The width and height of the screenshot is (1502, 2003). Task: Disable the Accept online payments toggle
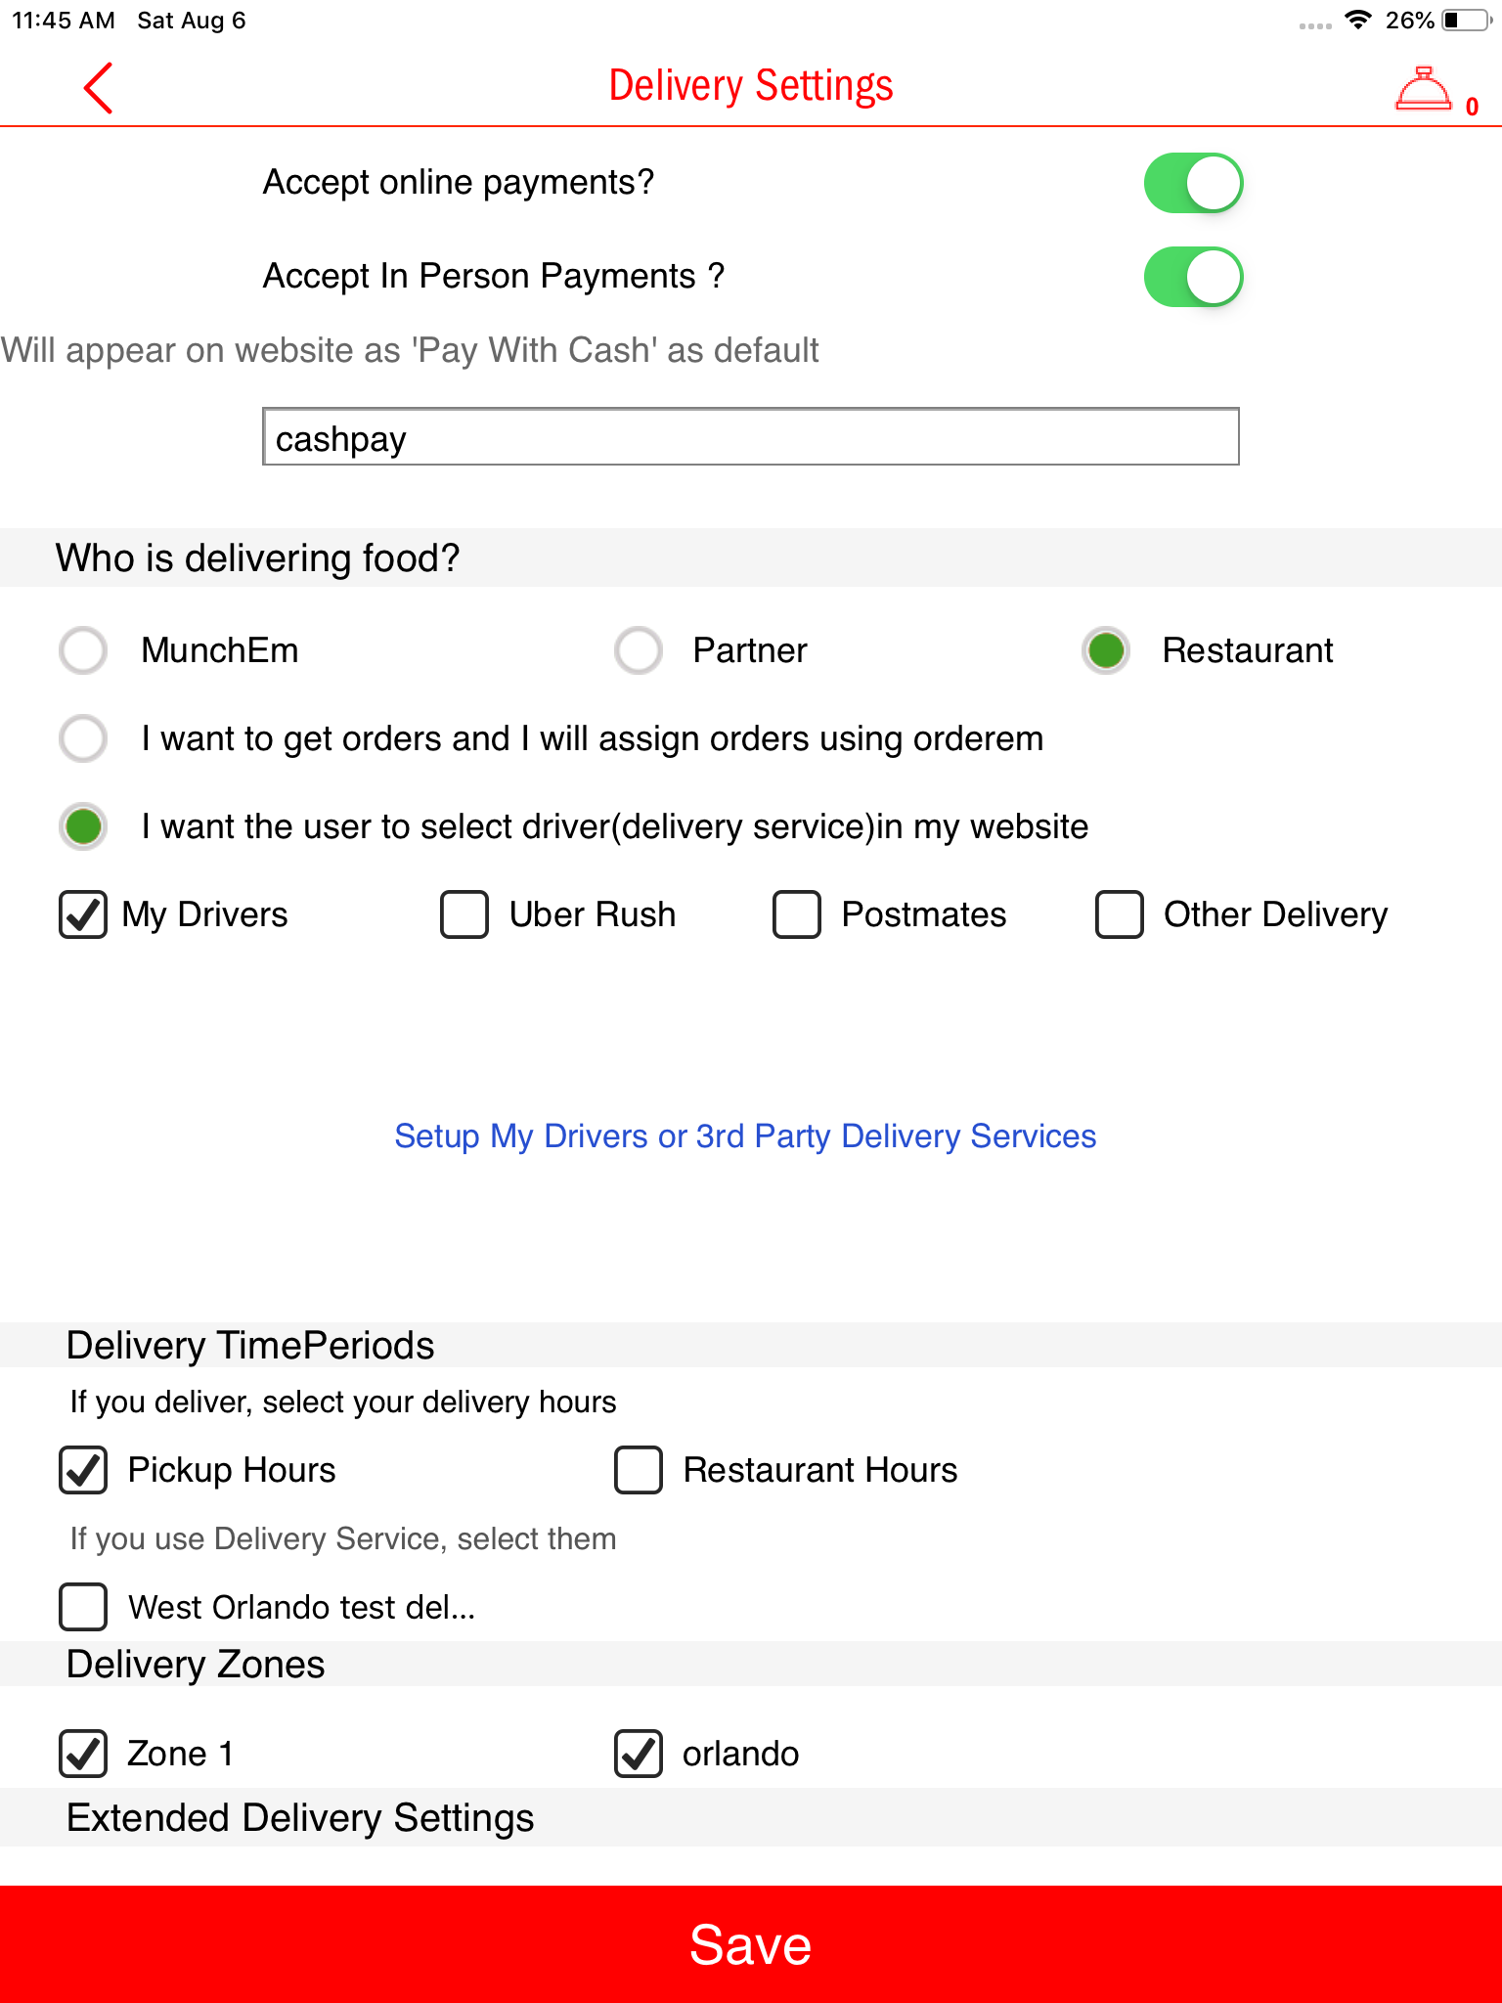pos(1193,183)
